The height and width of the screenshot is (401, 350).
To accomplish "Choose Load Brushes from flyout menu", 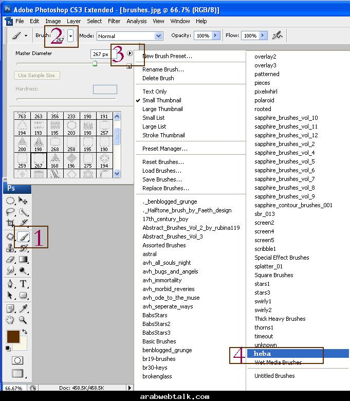I will click(162, 171).
